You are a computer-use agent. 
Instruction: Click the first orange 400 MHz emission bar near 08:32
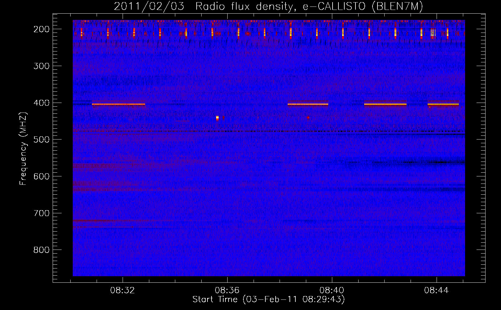pyautogui.click(x=119, y=104)
